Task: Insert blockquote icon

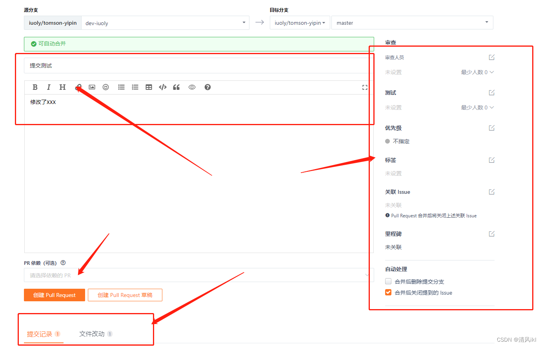Action: tap(176, 87)
